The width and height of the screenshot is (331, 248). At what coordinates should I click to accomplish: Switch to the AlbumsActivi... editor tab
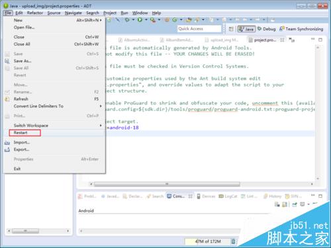(134, 40)
